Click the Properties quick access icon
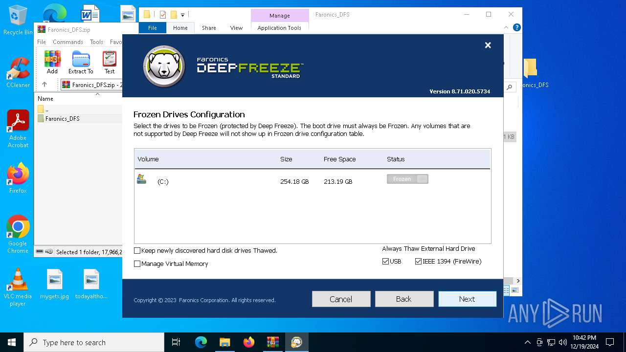Image resolution: width=626 pixels, height=352 pixels. 163,15
